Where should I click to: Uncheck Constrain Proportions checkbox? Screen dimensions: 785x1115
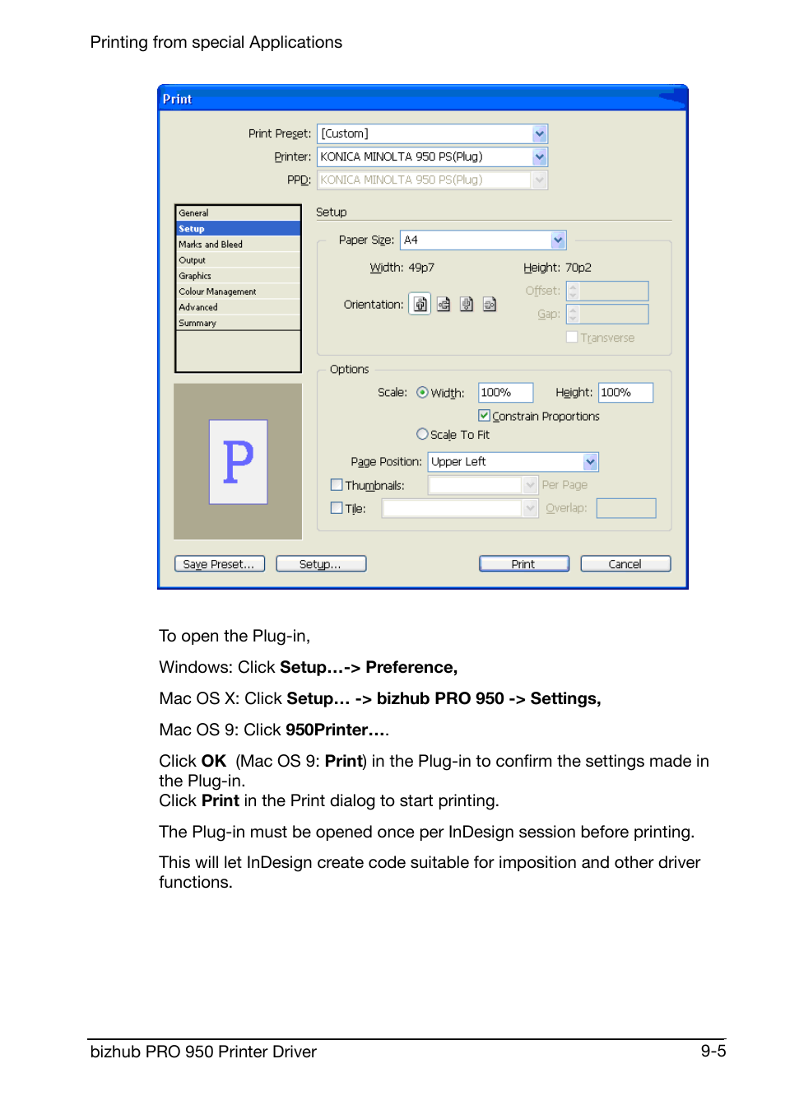pyautogui.click(x=485, y=416)
